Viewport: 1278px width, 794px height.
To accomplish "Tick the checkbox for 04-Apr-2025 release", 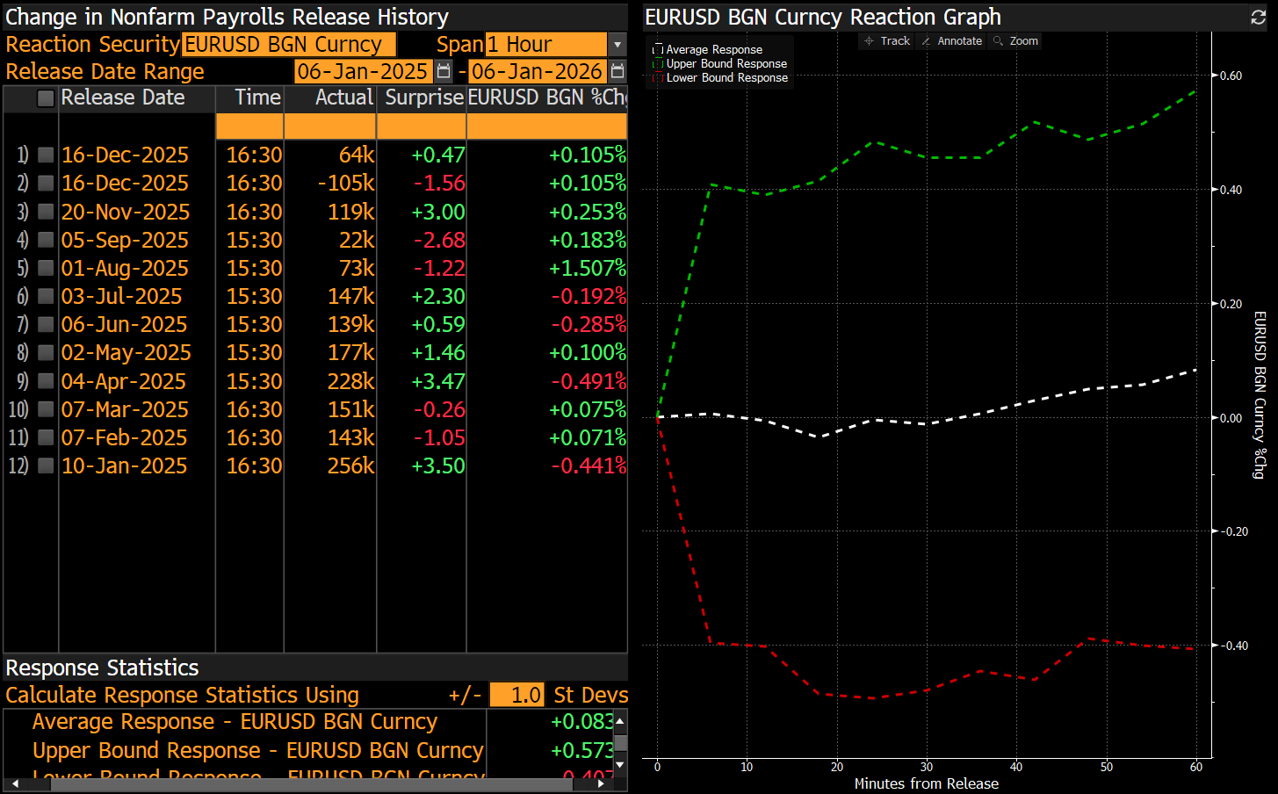I will 46,381.
